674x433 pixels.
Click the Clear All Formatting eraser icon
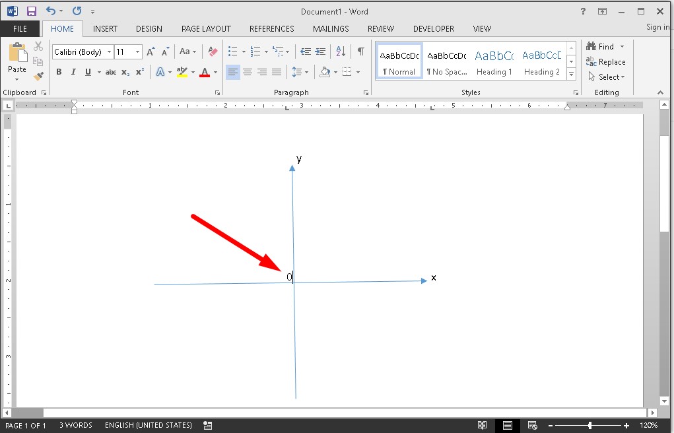[x=212, y=51]
